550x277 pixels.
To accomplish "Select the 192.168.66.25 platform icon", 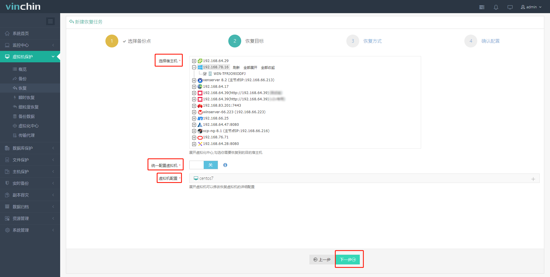I will pyautogui.click(x=200, y=118).
